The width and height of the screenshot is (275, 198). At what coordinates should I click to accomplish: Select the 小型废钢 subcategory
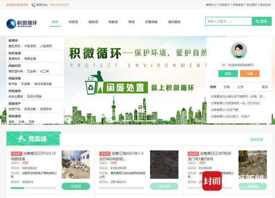coord(46,46)
